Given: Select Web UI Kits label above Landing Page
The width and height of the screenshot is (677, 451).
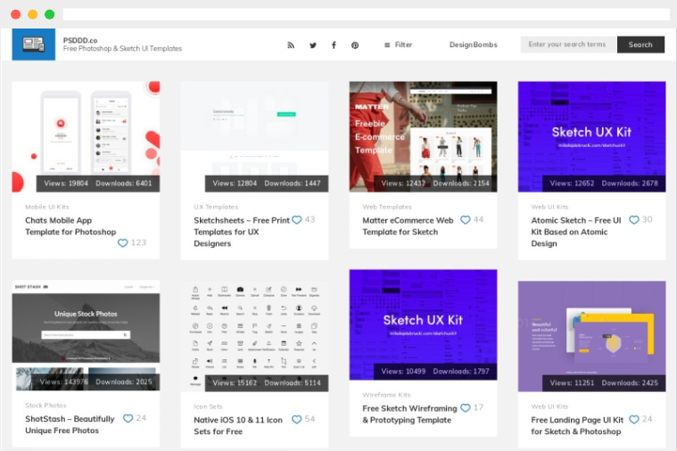Looking at the screenshot, I should click(549, 406).
